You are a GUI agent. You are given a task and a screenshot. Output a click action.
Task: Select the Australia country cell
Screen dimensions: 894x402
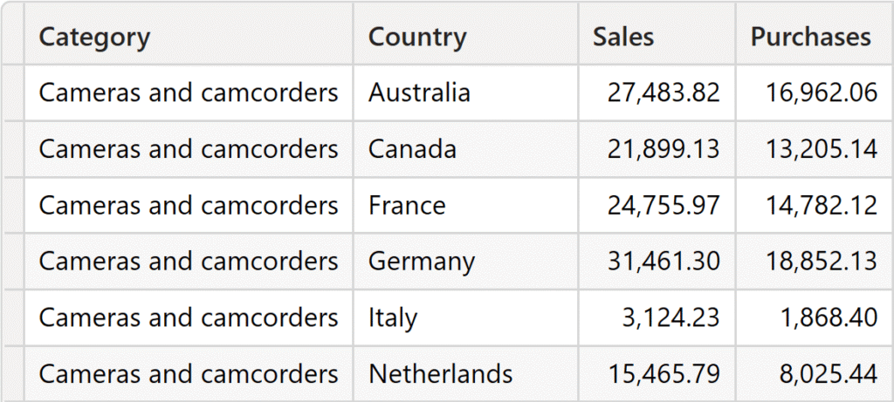click(x=419, y=92)
